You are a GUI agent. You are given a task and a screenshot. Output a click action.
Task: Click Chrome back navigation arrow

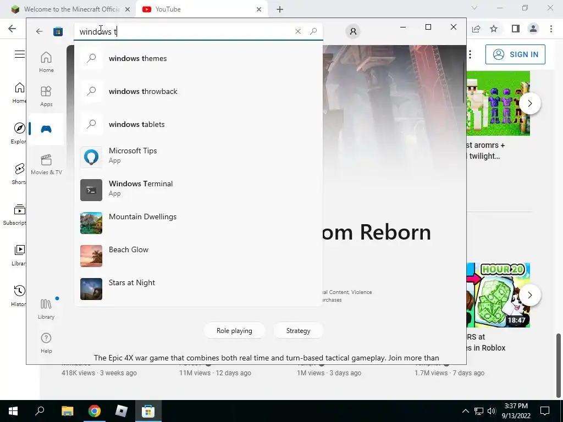12,29
